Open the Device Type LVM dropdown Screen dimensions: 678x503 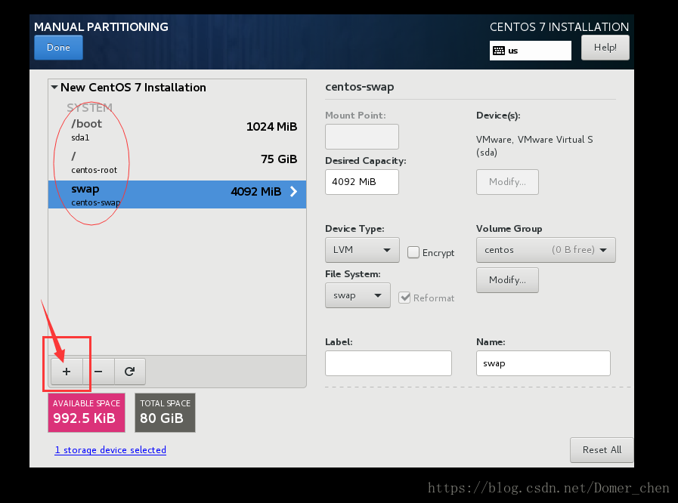tap(362, 250)
